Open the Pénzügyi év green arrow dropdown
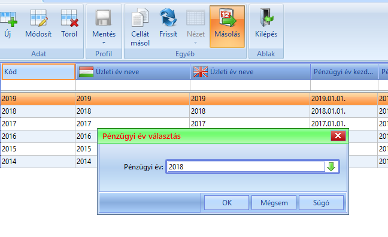The height and width of the screenshot is (237, 388). (331, 167)
